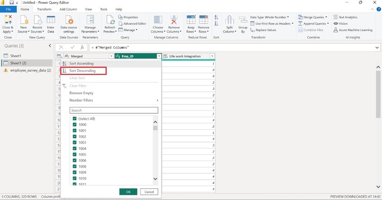Sort ascending from the ribbon Sort group
382x200 pixels.
pyautogui.click(x=216, y=18)
